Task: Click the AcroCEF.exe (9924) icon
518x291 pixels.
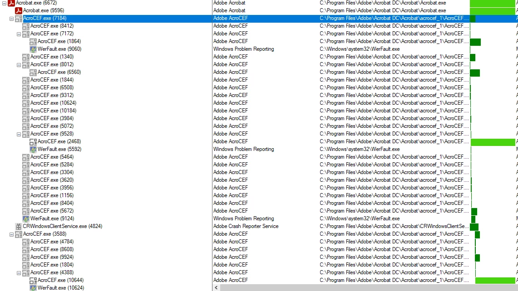Action: (x=26, y=257)
